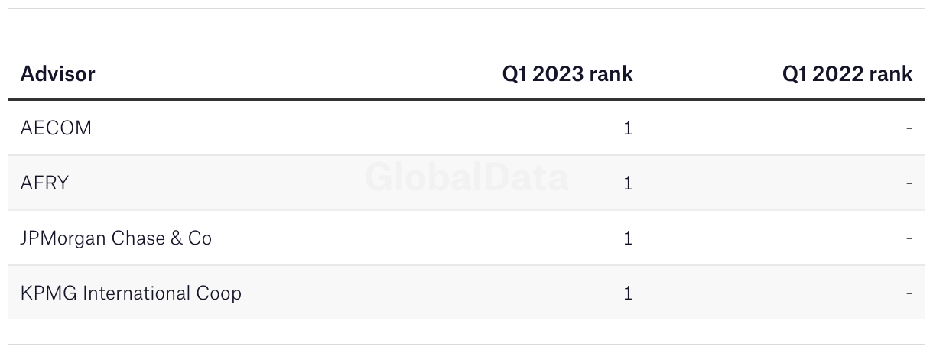Click AECOM's Q1 2023 rank value
The image size is (933, 353).
(628, 128)
